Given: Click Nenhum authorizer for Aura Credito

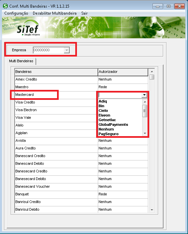Looking at the screenshot, I should point(123,148).
